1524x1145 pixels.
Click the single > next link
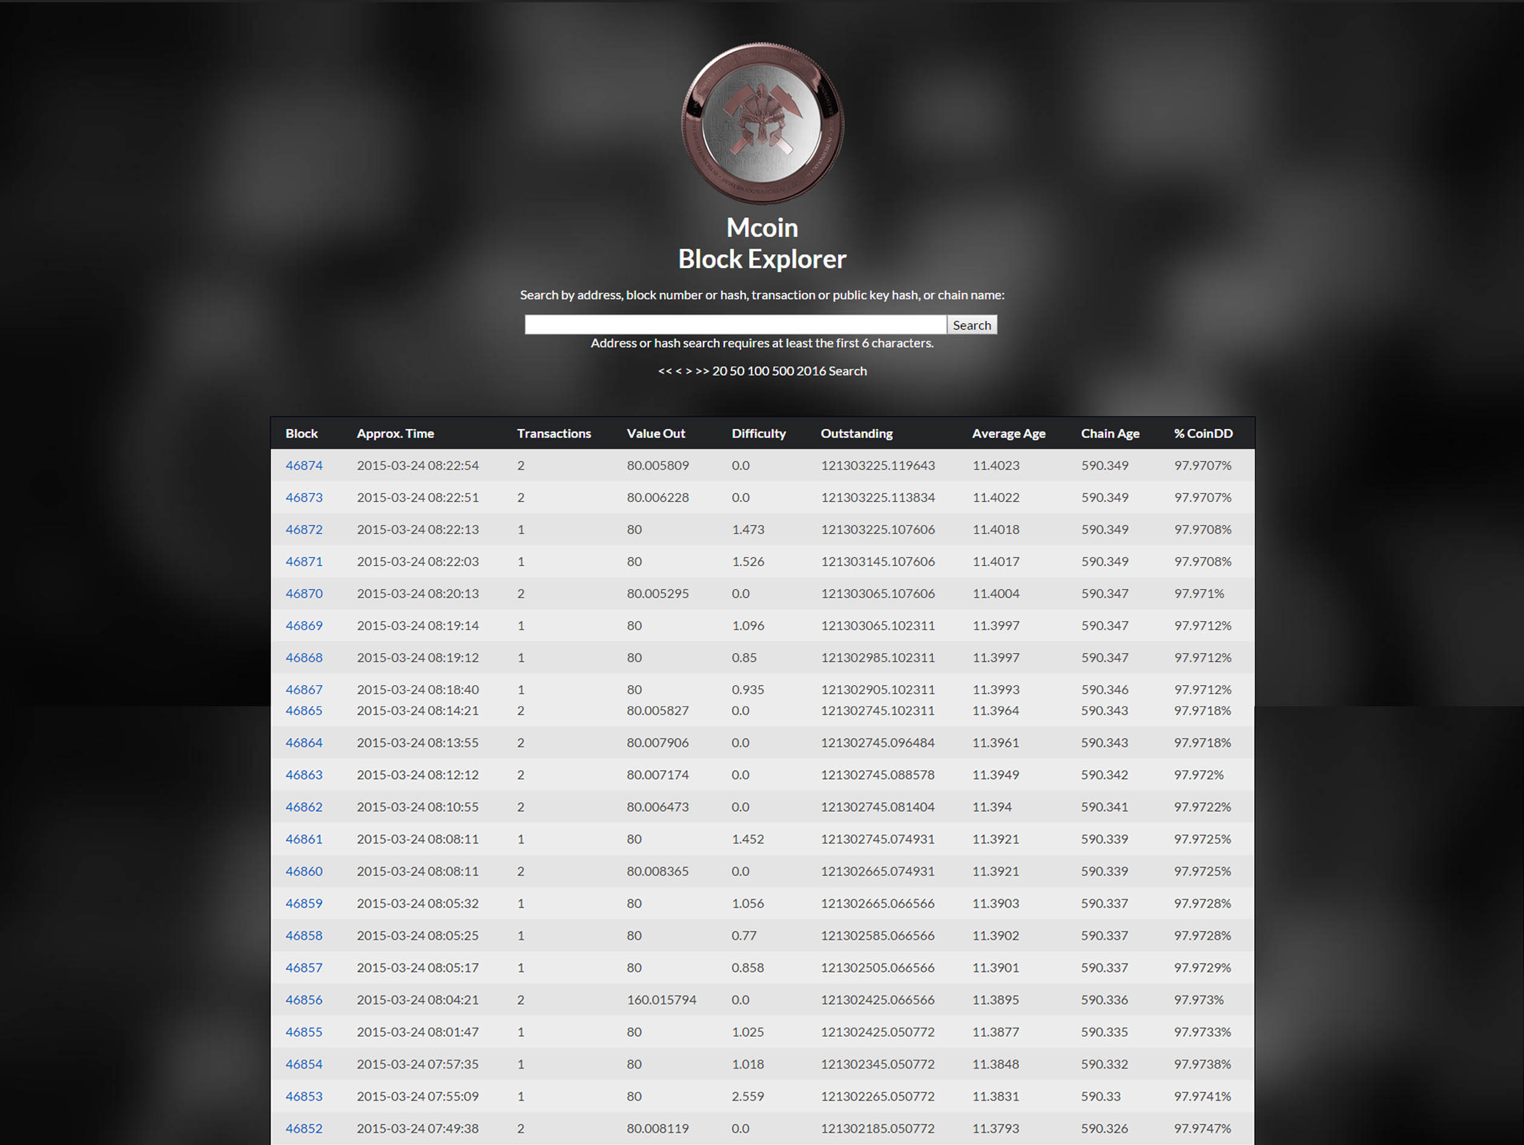688,371
